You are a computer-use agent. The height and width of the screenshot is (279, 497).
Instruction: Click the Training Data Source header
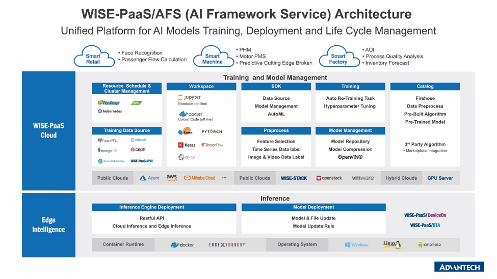127,130
